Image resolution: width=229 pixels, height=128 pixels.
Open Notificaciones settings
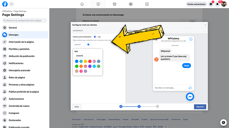tap(25, 63)
